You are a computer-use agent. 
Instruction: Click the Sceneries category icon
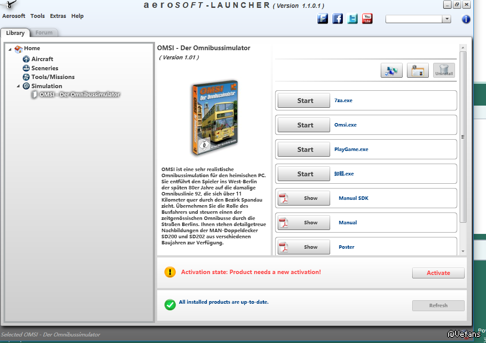click(26, 68)
